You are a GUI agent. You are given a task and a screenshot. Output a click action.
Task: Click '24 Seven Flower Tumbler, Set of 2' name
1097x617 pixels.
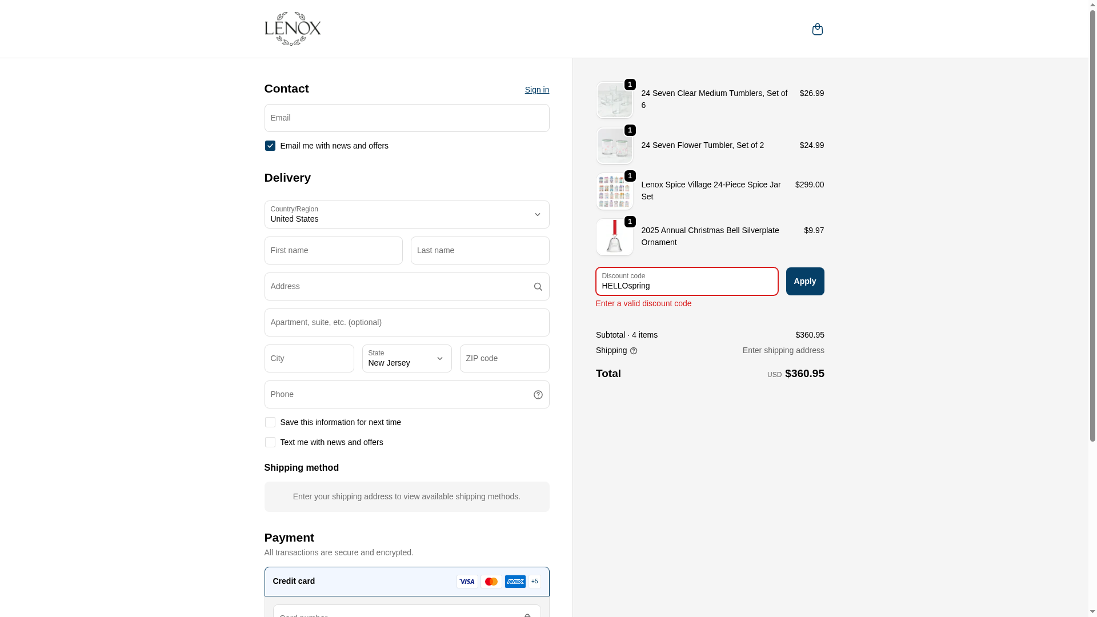pos(702,145)
